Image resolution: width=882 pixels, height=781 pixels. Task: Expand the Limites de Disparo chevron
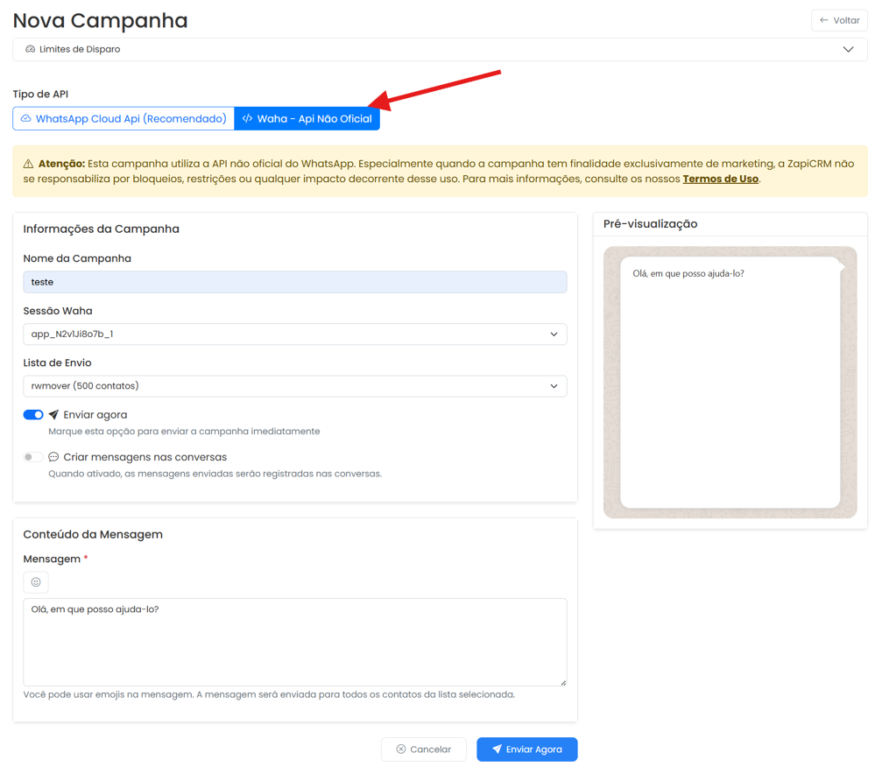pyautogui.click(x=848, y=50)
